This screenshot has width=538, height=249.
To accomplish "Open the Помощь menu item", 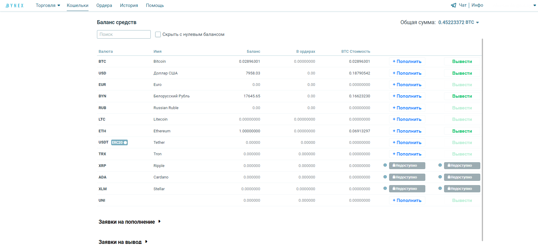I will (x=155, y=5).
